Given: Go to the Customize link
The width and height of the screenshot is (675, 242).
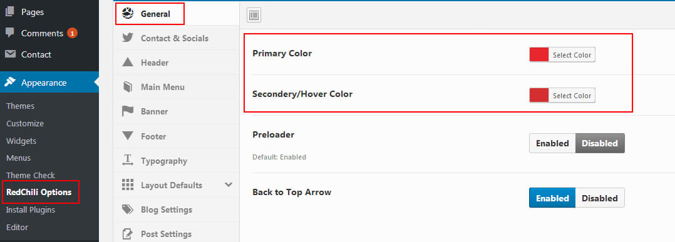Looking at the screenshot, I should click(25, 123).
